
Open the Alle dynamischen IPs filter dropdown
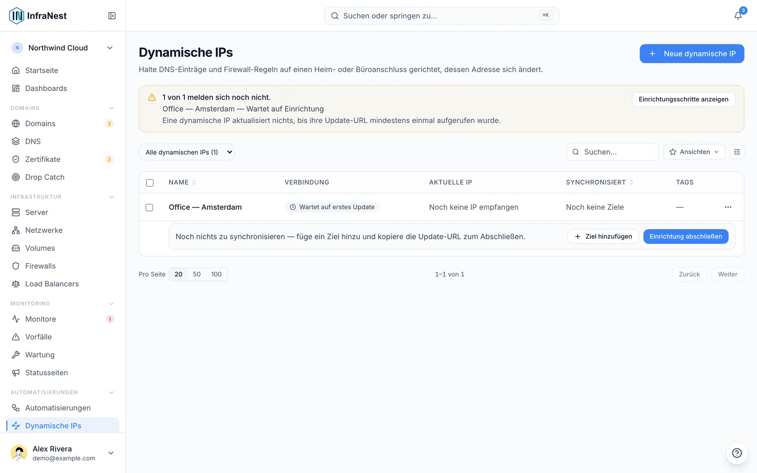pos(187,152)
